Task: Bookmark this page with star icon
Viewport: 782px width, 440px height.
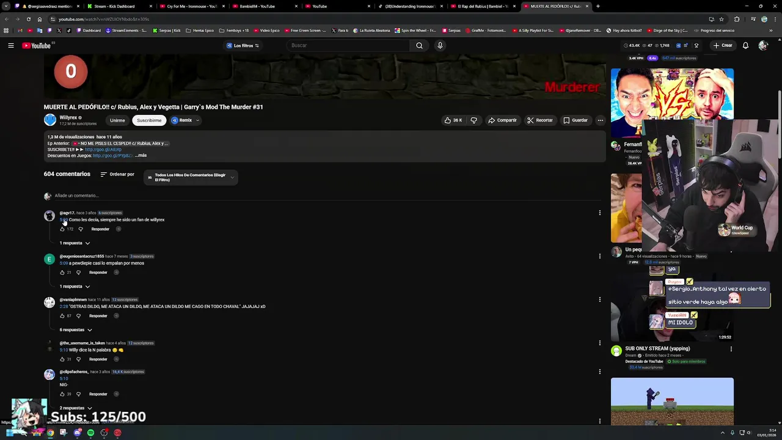Action: point(721,19)
